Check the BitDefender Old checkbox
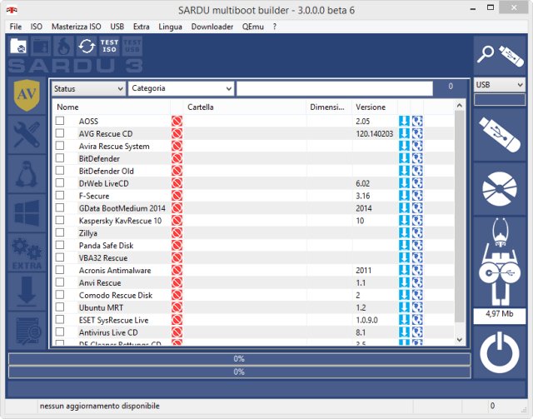This screenshot has width=533, height=419. (x=60, y=171)
